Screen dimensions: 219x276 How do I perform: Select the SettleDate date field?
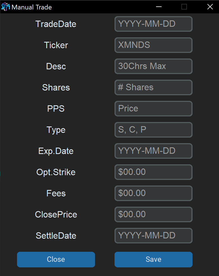pyautogui.click(x=153, y=236)
